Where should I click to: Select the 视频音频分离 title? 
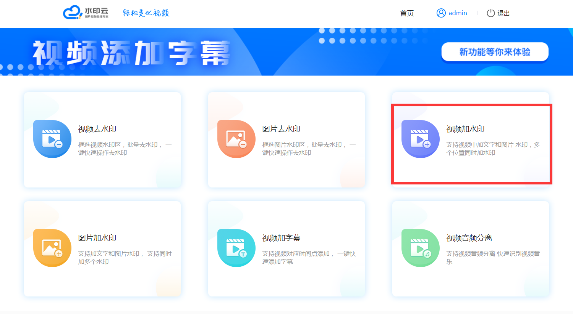(x=469, y=238)
